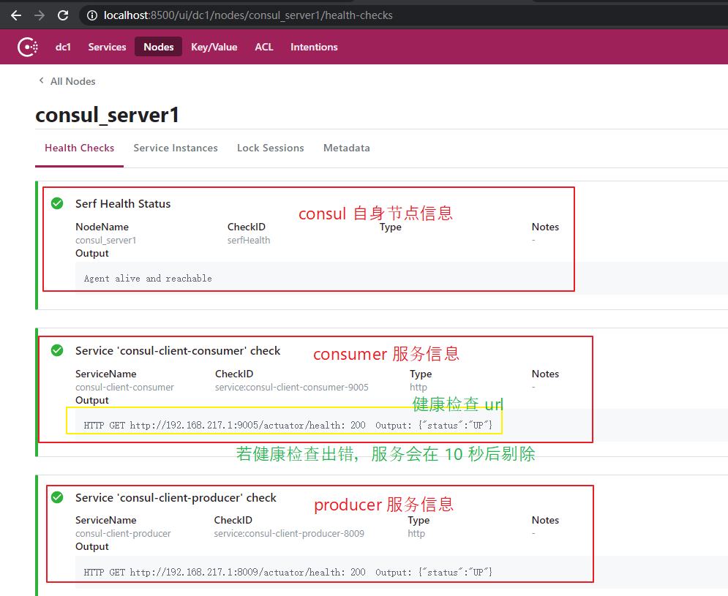Go to the Services menu
The height and width of the screenshot is (596, 728).
[x=107, y=47]
